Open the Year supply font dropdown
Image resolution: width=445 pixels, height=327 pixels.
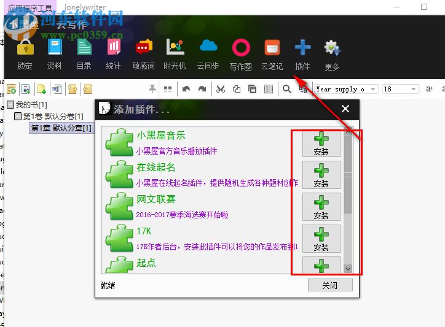373,89
